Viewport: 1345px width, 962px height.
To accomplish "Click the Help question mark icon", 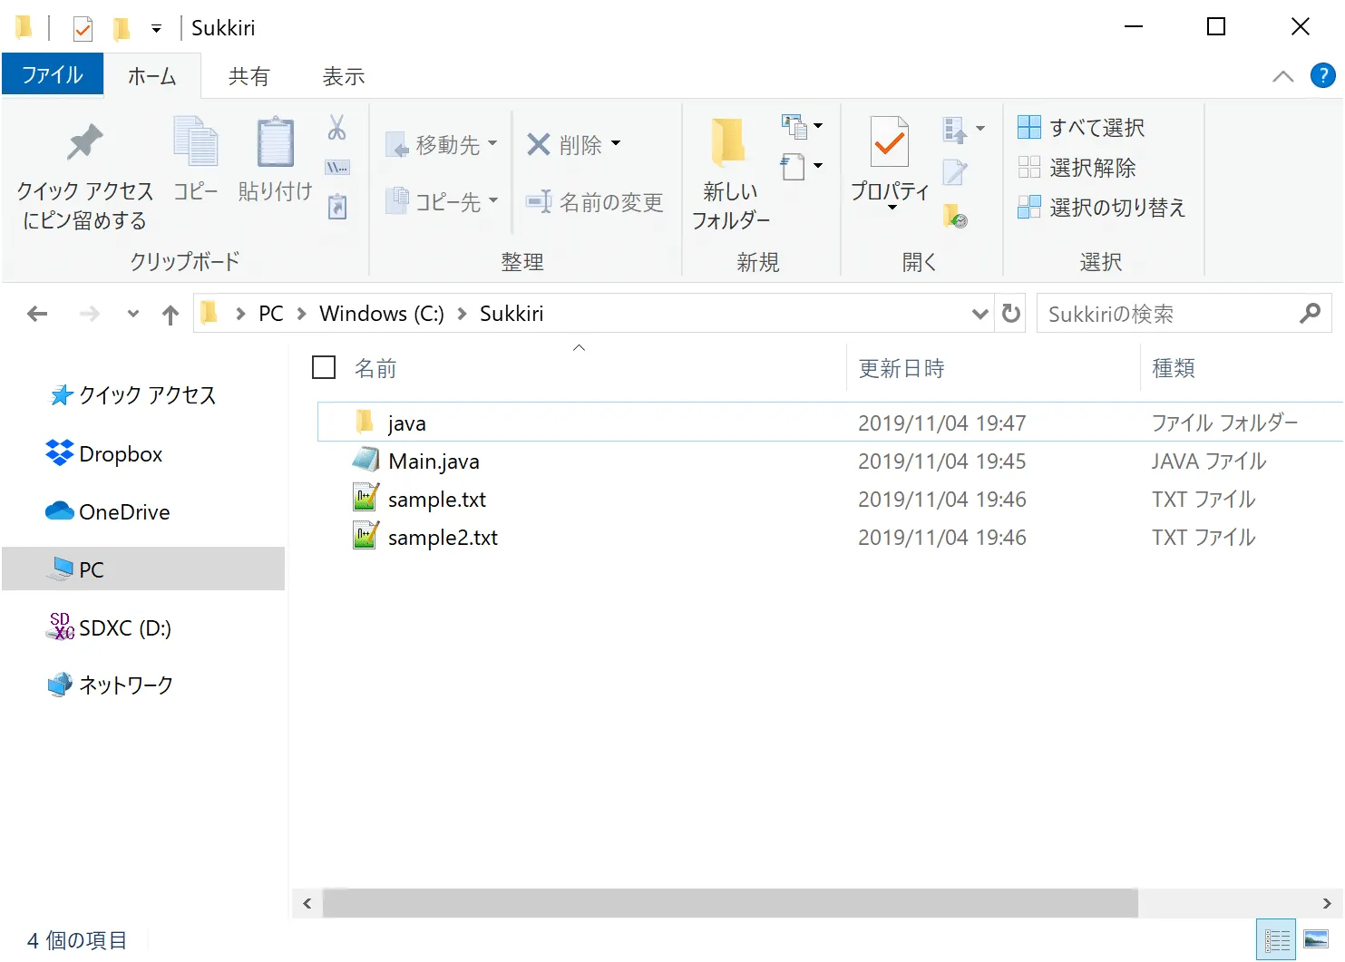I will (x=1323, y=75).
